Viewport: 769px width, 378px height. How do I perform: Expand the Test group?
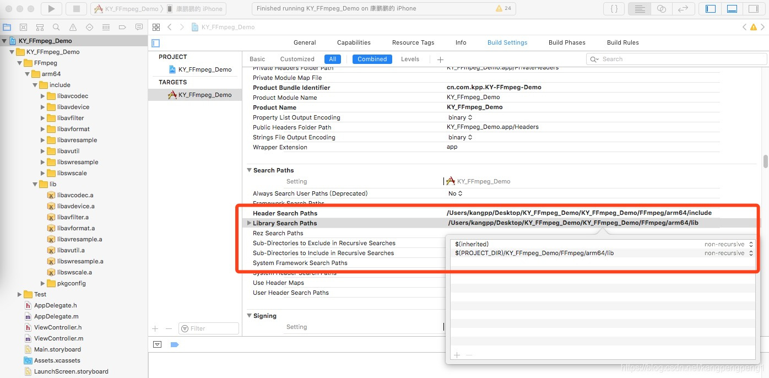tap(20, 294)
